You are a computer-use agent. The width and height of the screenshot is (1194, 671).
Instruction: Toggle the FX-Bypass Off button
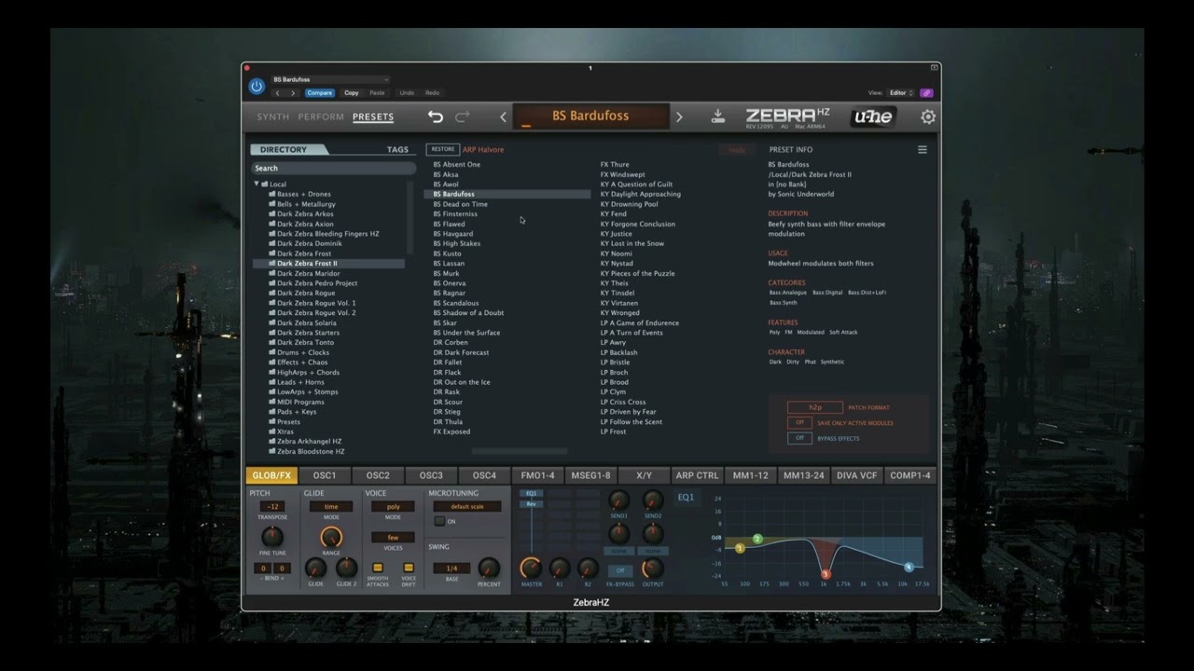[619, 571]
